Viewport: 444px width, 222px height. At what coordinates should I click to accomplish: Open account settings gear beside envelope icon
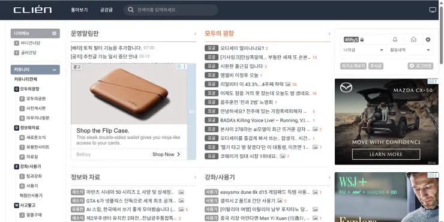[x=428, y=40]
